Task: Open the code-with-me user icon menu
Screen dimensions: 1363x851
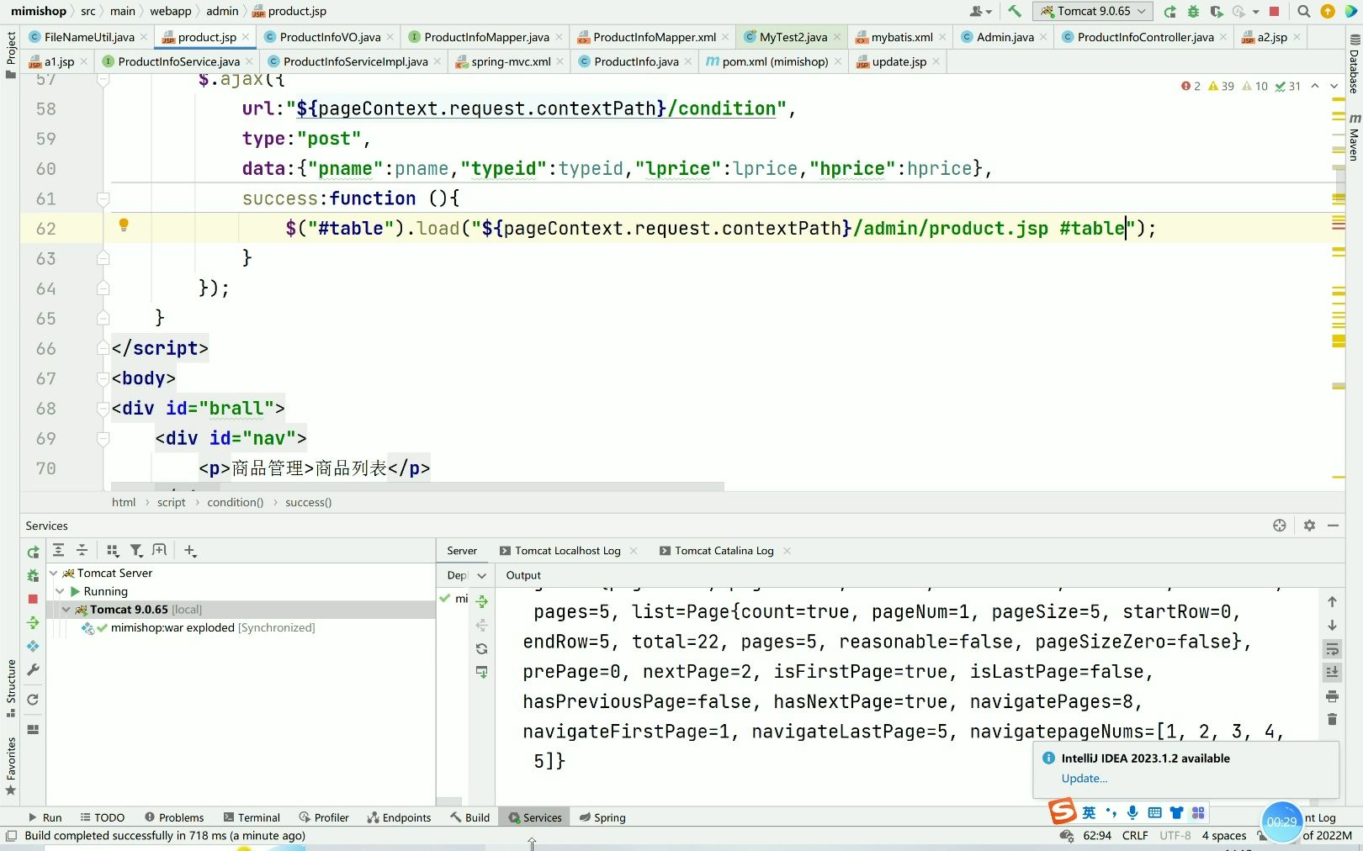Action: tap(980, 11)
